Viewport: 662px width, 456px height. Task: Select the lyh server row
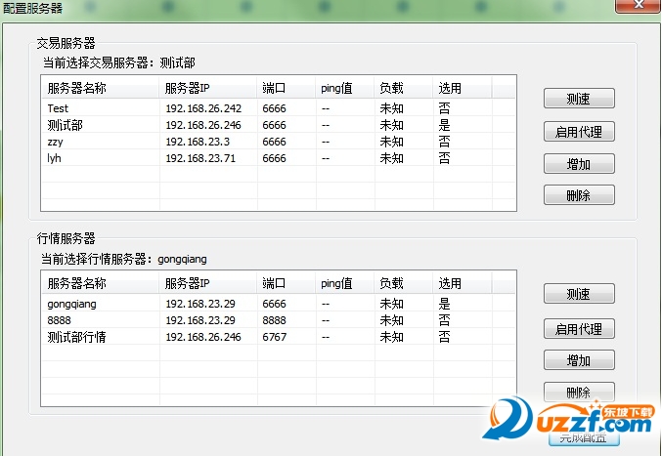click(279, 158)
